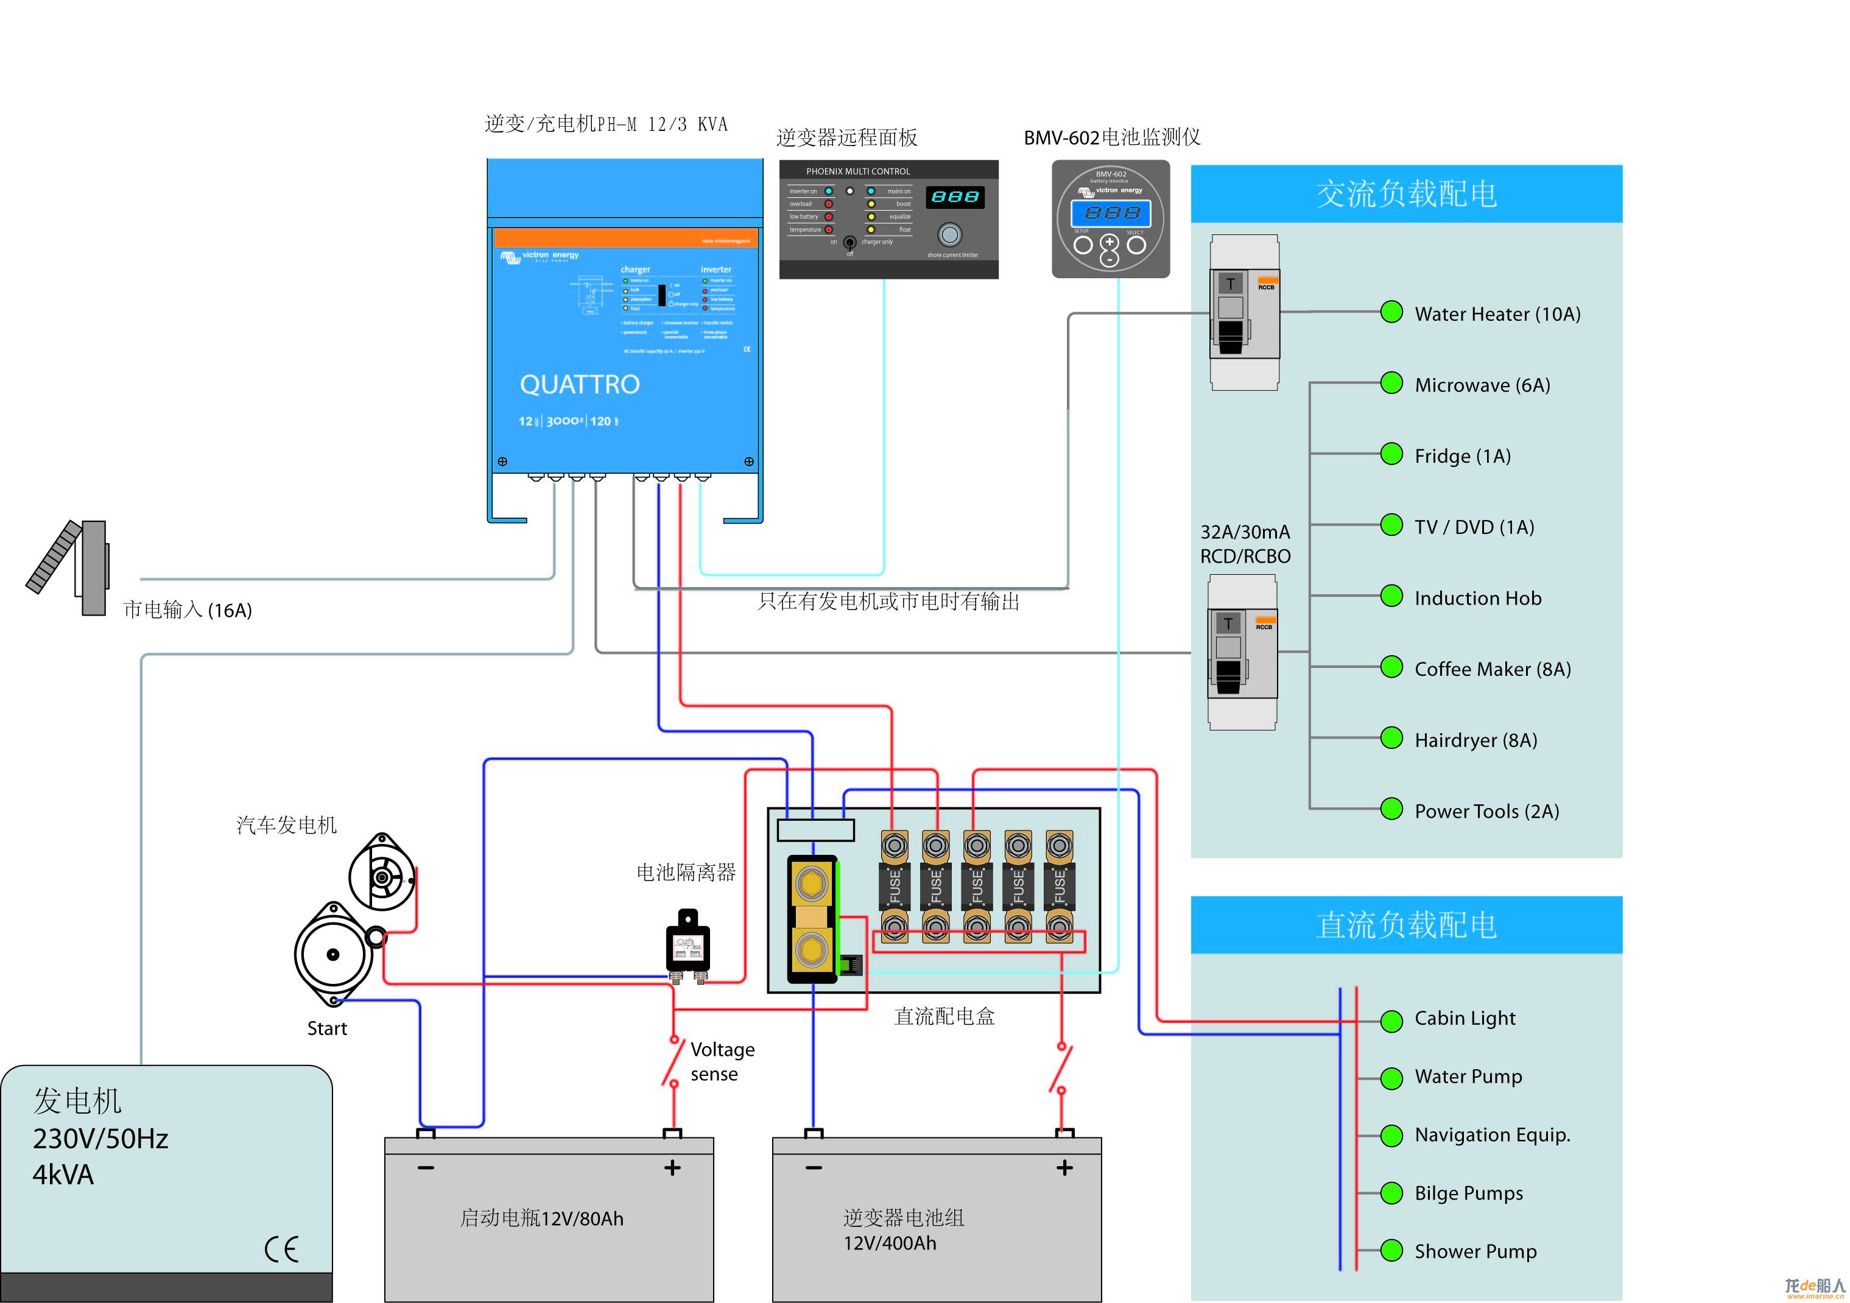Click the Navigation Equip. text
The height and width of the screenshot is (1303, 1850).
1493,1136
